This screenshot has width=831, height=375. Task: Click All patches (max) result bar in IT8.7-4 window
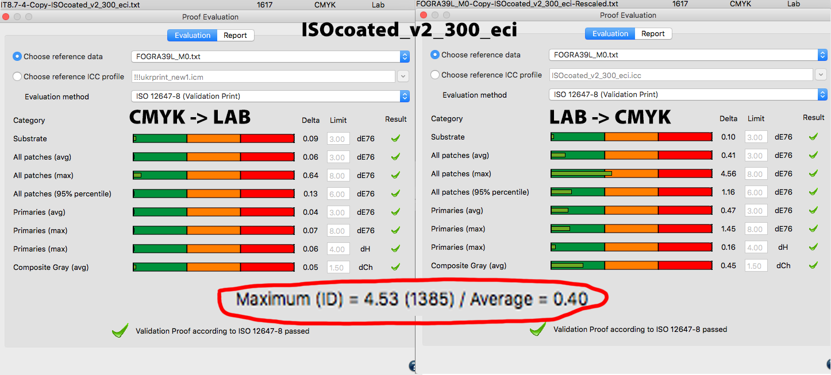[214, 175]
